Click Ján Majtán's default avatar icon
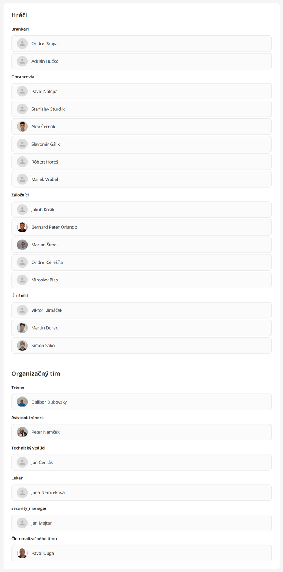283x572 pixels. [x=22, y=523]
